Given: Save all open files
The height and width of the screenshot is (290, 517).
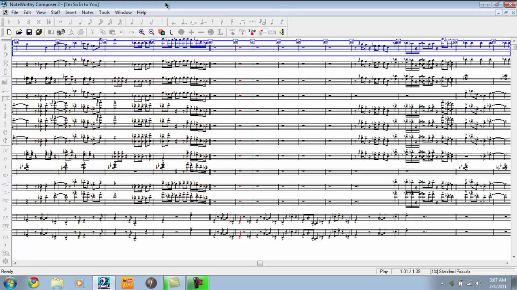Looking at the screenshot, I should 39,32.
